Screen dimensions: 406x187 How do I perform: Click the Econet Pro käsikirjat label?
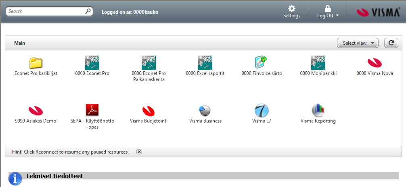(36, 73)
